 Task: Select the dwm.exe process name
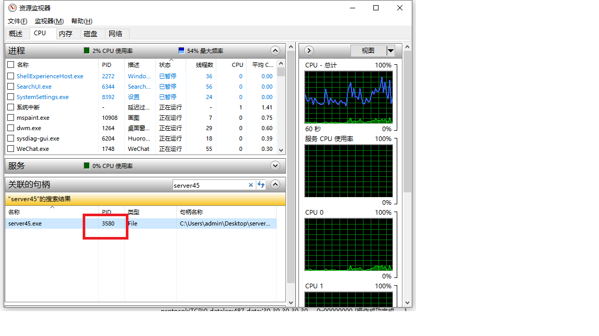click(x=29, y=128)
